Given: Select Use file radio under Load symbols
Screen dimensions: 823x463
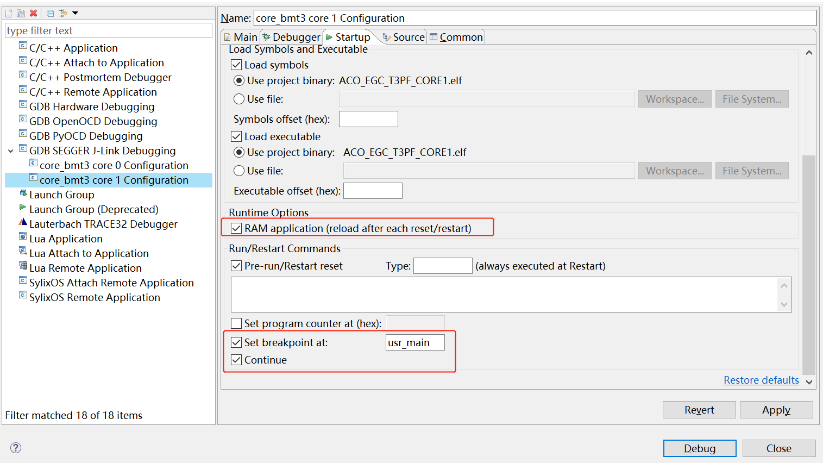Looking at the screenshot, I should click(x=239, y=99).
